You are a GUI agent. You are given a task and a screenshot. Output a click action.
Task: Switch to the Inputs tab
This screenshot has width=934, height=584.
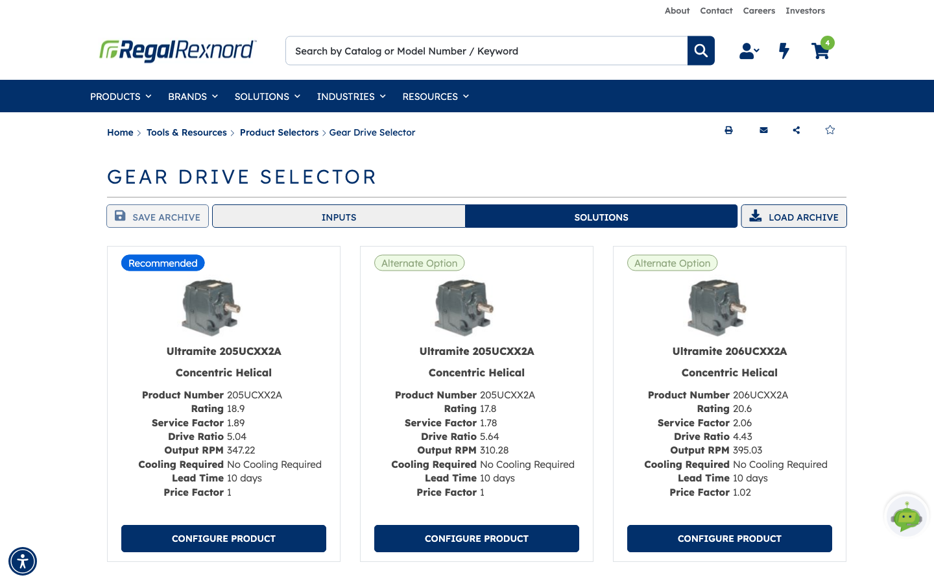pyautogui.click(x=339, y=217)
